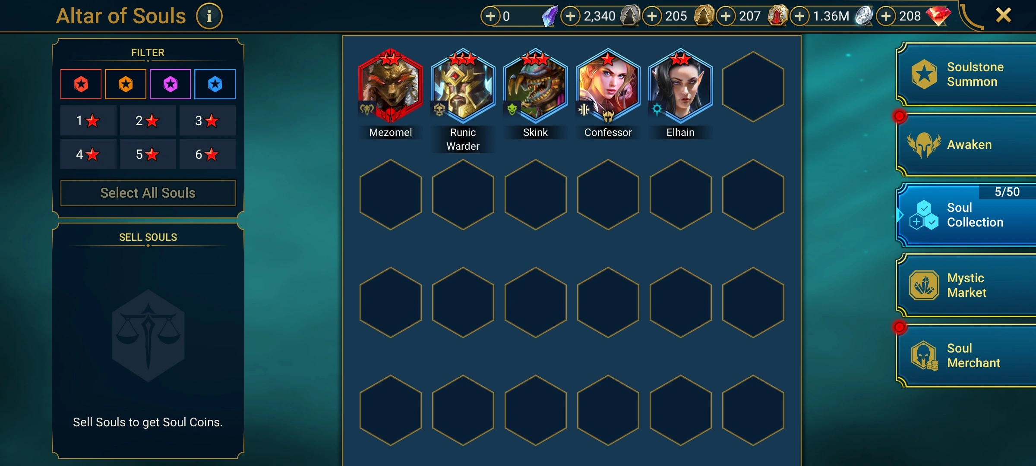The height and width of the screenshot is (466, 1036).
Task: Filter souls by 6 stars
Action: [x=207, y=154]
